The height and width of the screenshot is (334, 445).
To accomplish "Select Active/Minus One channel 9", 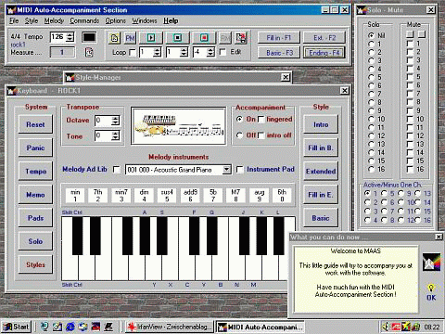I will tap(401, 193).
